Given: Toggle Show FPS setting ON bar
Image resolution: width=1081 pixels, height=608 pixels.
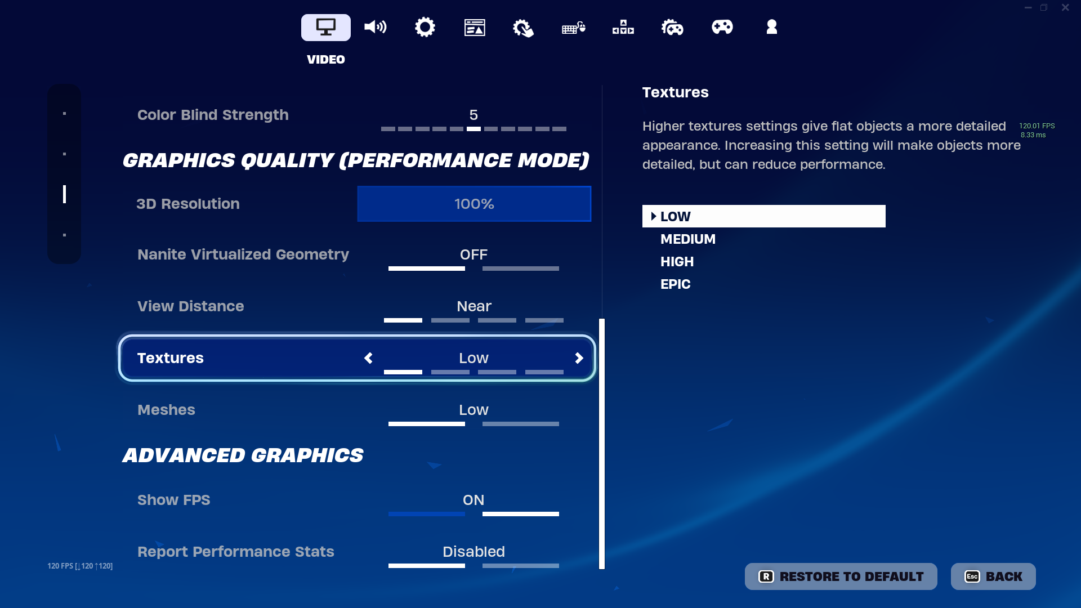Looking at the screenshot, I should tap(520, 513).
